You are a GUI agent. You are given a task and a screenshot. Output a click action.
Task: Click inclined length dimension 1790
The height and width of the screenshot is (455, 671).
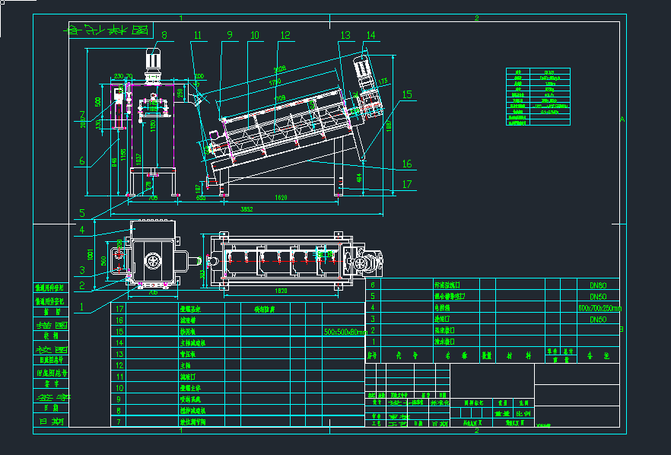(x=275, y=81)
